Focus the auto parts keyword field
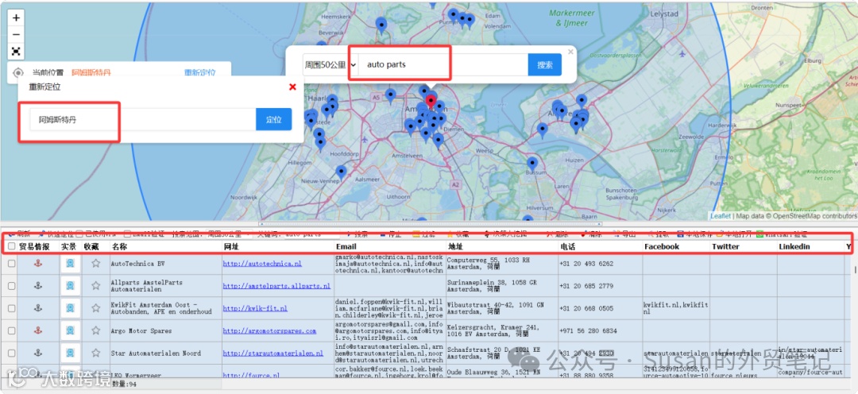Image resolution: width=858 pixels, height=394 pixels. (x=443, y=64)
